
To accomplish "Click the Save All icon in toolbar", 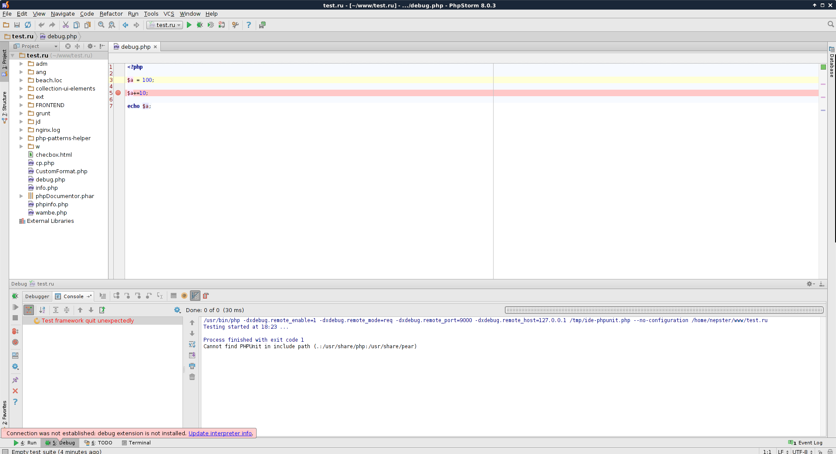I will point(17,25).
